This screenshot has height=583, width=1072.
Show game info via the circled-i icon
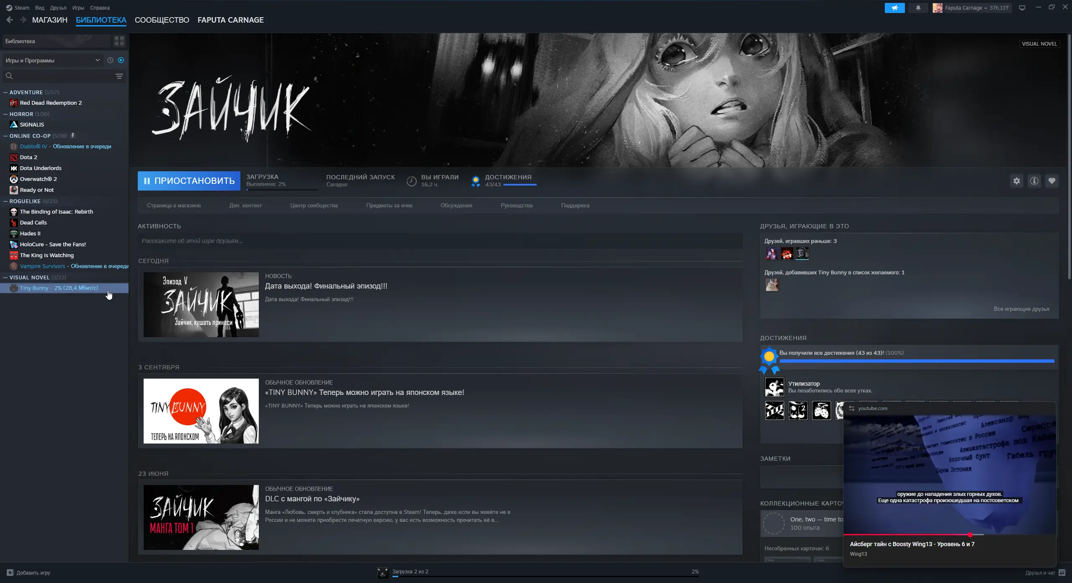tap(1034, 181)
